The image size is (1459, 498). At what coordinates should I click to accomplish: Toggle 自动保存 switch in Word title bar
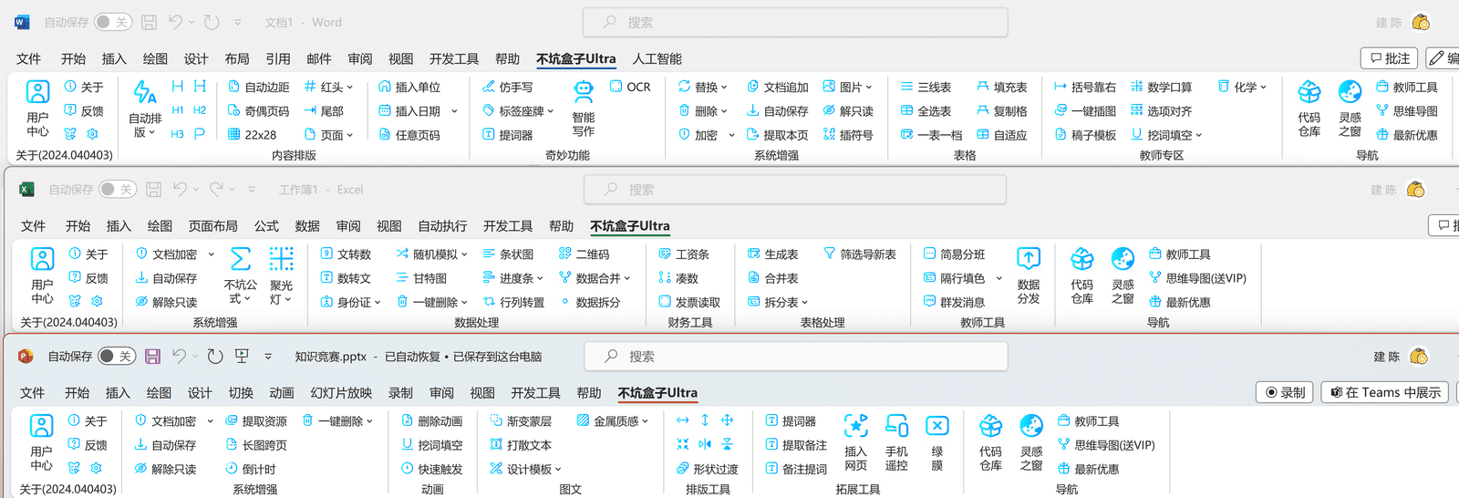point(113,22)
